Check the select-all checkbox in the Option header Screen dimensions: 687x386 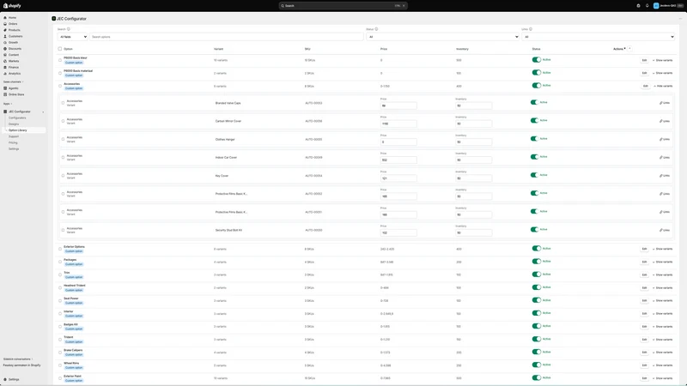[60, 49]
